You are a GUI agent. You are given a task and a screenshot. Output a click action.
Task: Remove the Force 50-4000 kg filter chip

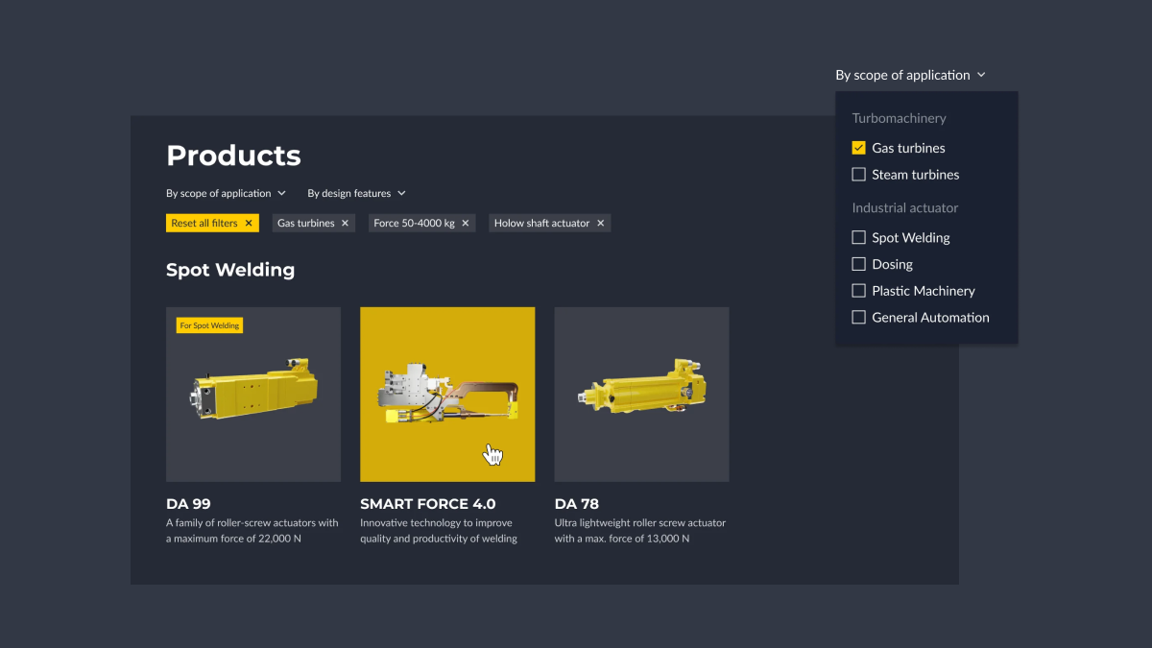465,223
